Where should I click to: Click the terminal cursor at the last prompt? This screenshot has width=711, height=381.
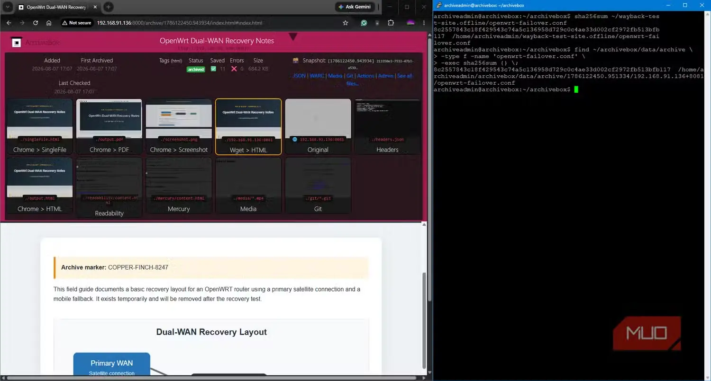576,89
